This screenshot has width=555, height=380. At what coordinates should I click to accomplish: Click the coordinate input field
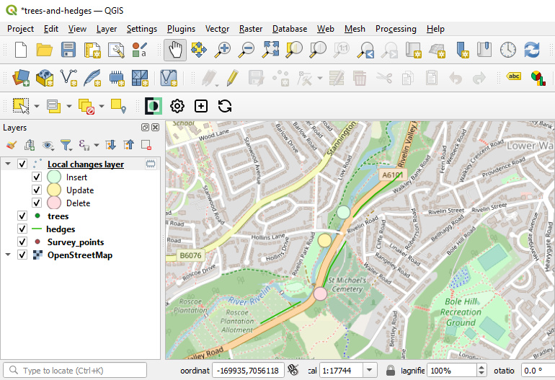click(248, 371)
